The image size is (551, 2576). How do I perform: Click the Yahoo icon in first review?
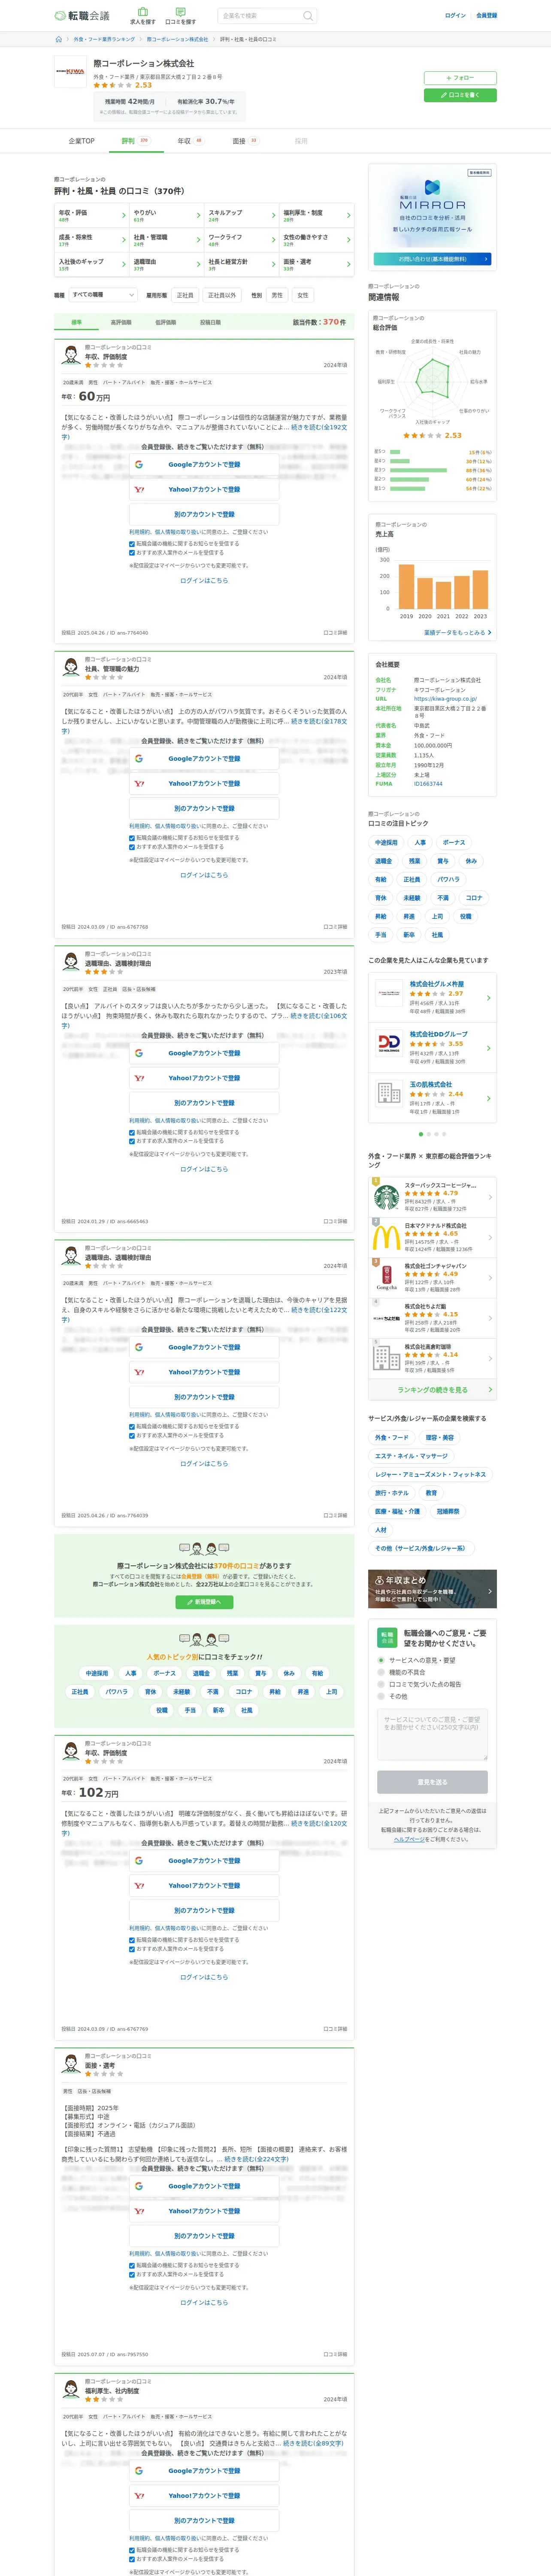[x=139, y=489]
